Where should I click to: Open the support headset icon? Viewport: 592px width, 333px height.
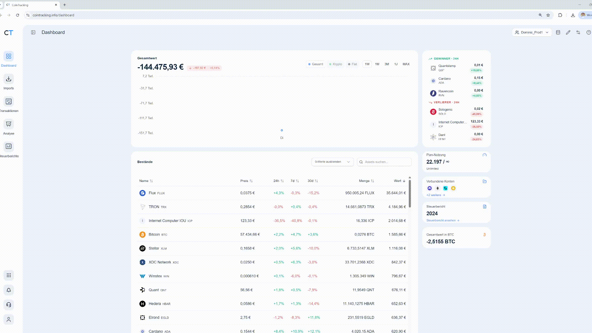click(x=9, y=305)
